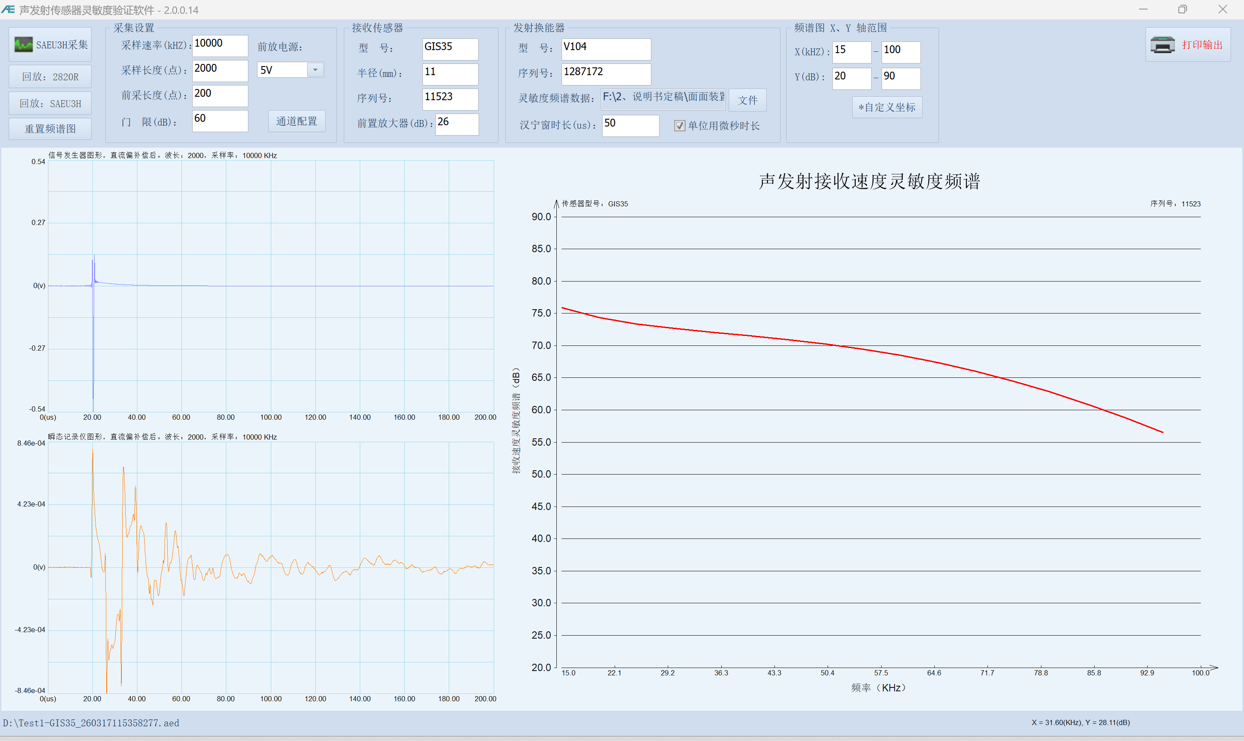
Task: Start acquisition with the SAEU3H采集 button
Action: (x=50, y=44)
